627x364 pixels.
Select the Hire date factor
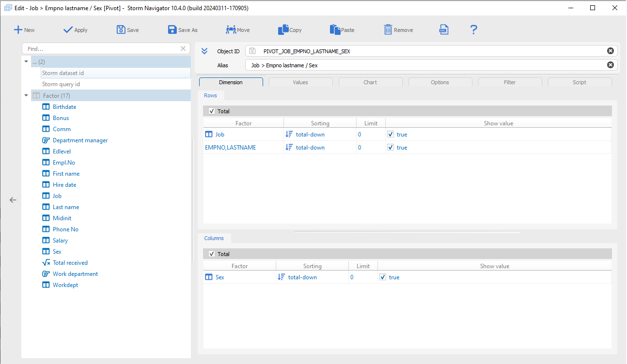(x=64, y=185)
